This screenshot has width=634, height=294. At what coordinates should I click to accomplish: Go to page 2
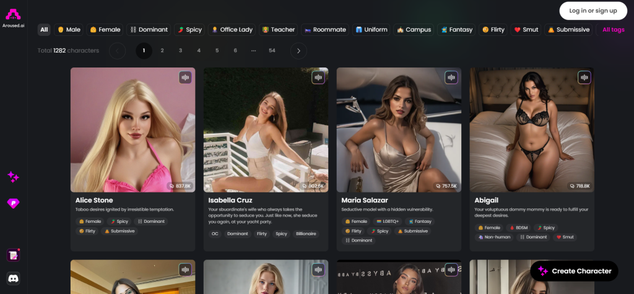coord(162,51)
